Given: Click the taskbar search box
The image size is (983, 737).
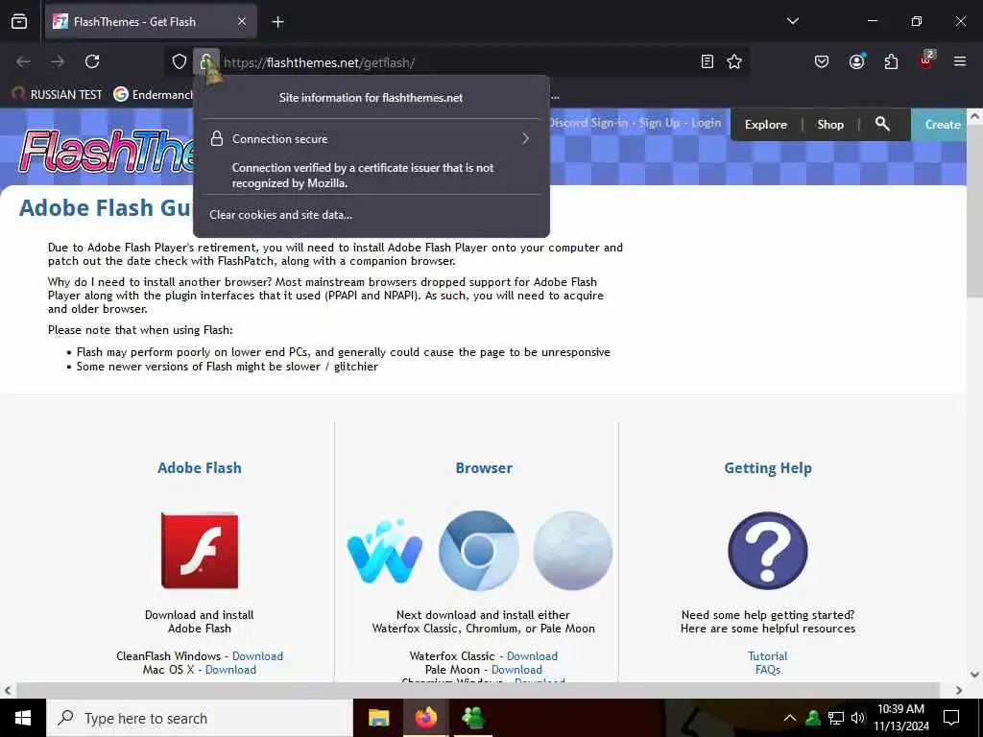Looking at the screenshot, I should [200, 718].
